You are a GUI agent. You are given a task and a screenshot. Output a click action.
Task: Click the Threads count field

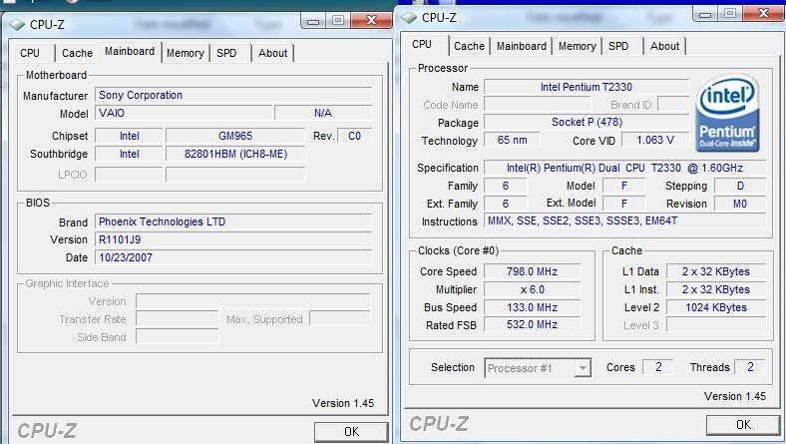(749, 367)
